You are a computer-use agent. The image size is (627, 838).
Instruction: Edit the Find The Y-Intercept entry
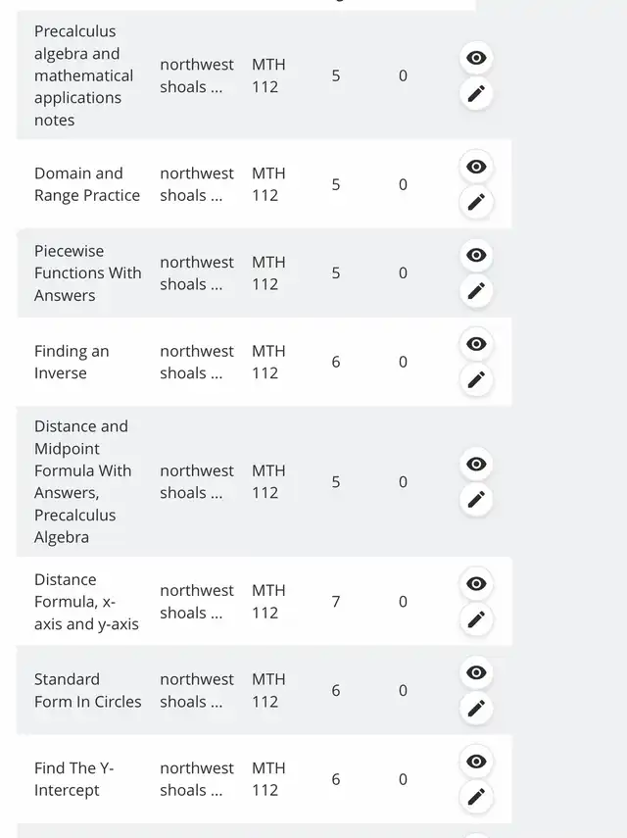476,797
